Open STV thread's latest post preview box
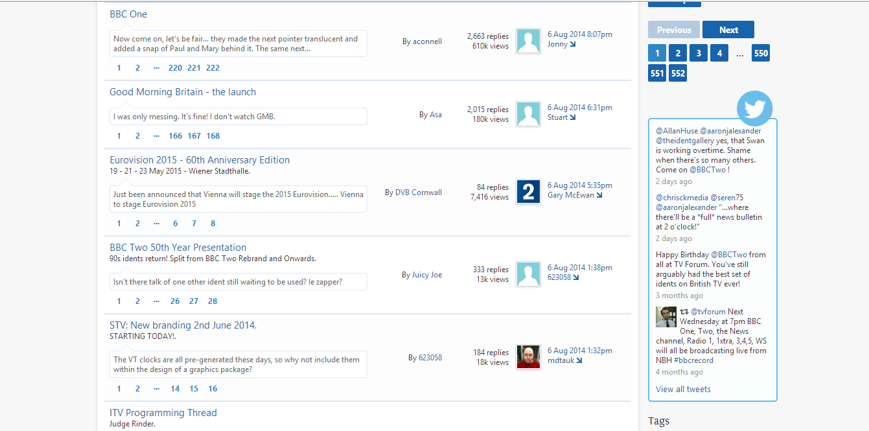The width and height of the screenshot is (869, 431). [238, 364]
